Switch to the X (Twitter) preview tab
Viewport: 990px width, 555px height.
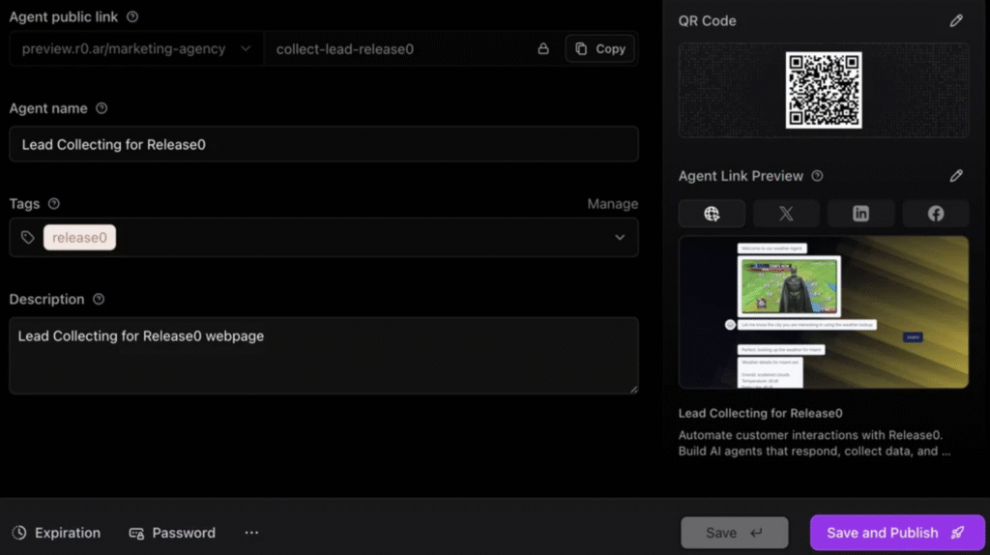tap(786, 214)
